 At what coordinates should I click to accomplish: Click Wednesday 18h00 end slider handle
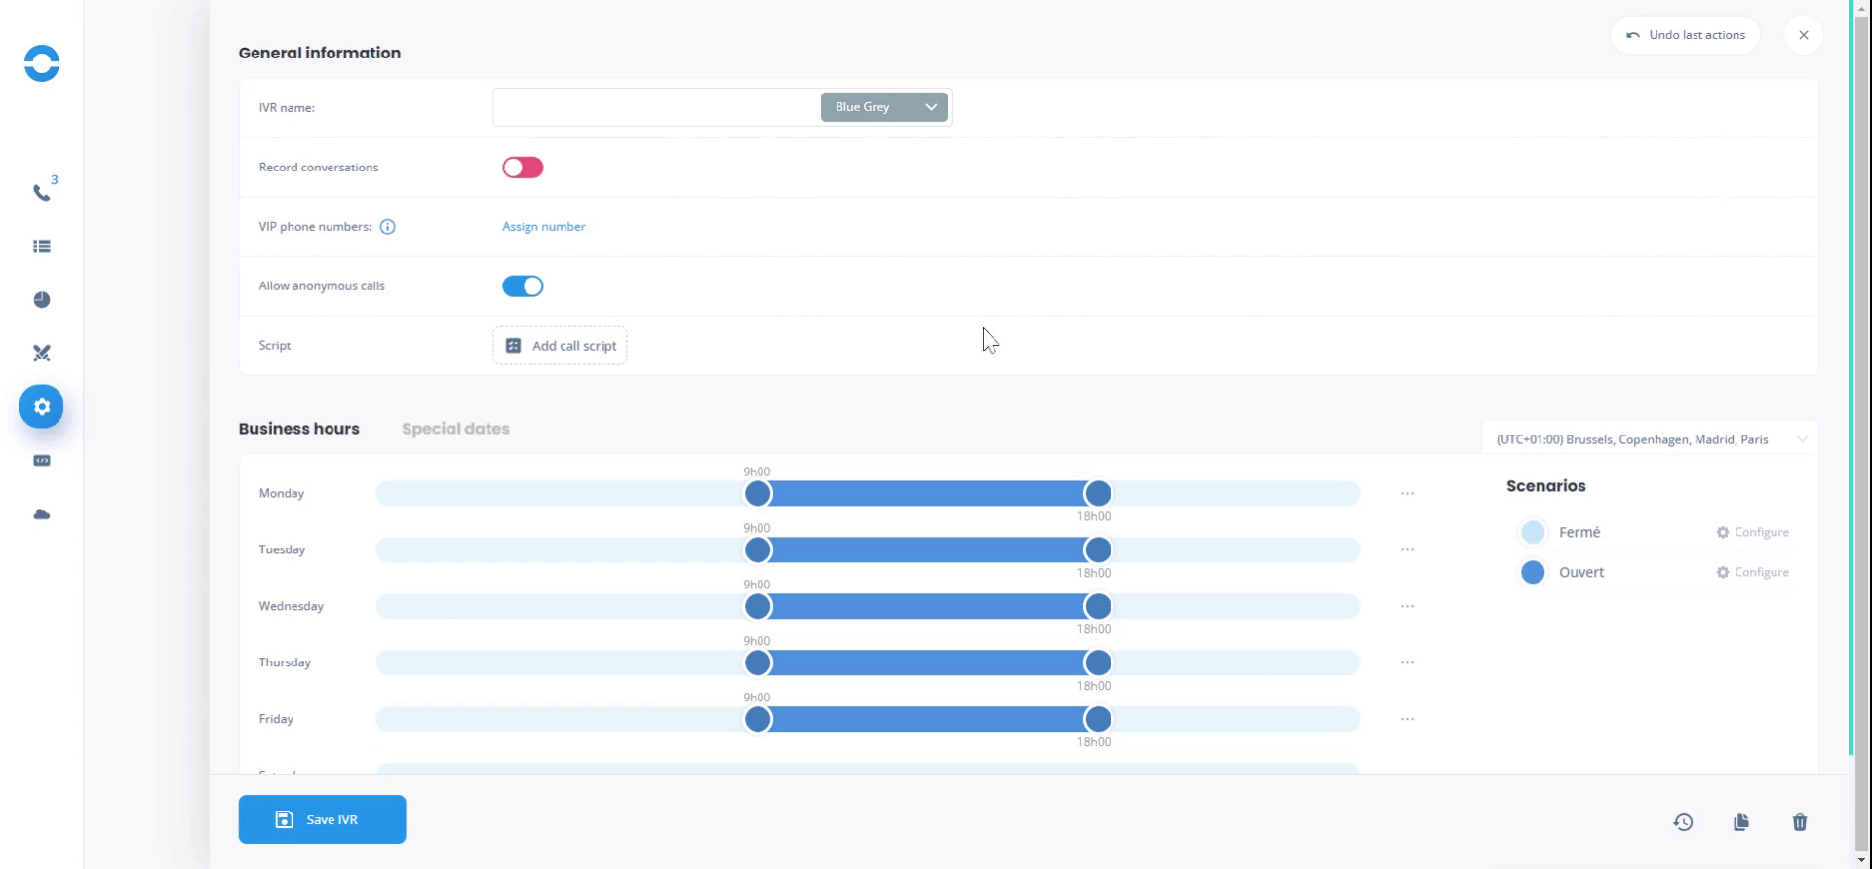1098,607
